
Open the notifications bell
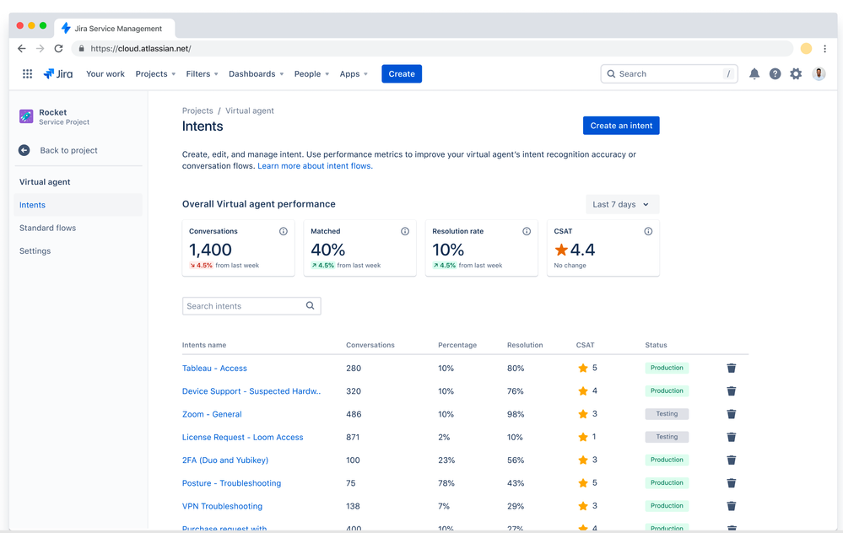[x=754, y=74]
